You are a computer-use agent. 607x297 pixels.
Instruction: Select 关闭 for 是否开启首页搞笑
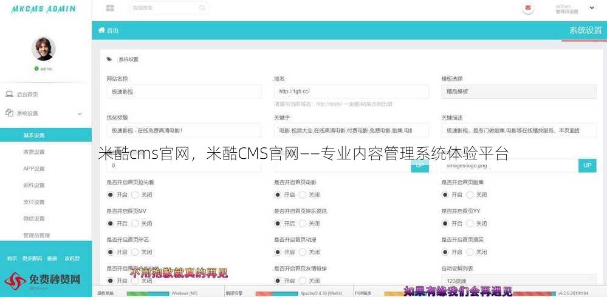point(470,252)
